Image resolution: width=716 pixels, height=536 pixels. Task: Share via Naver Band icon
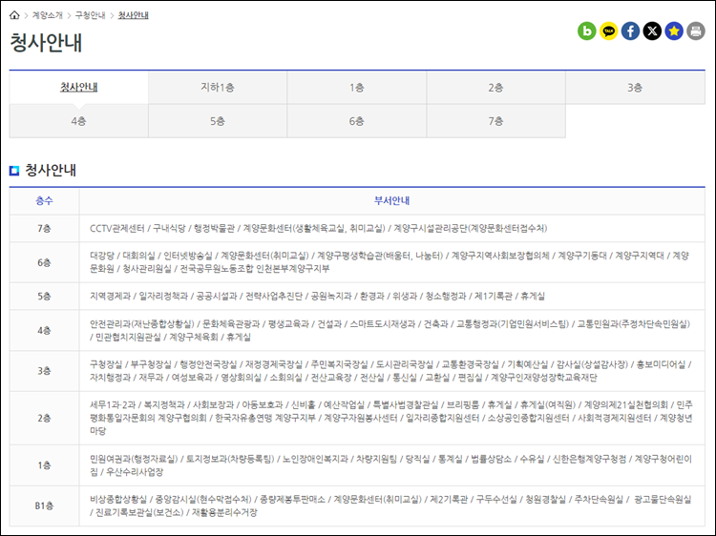click(587, 31)
